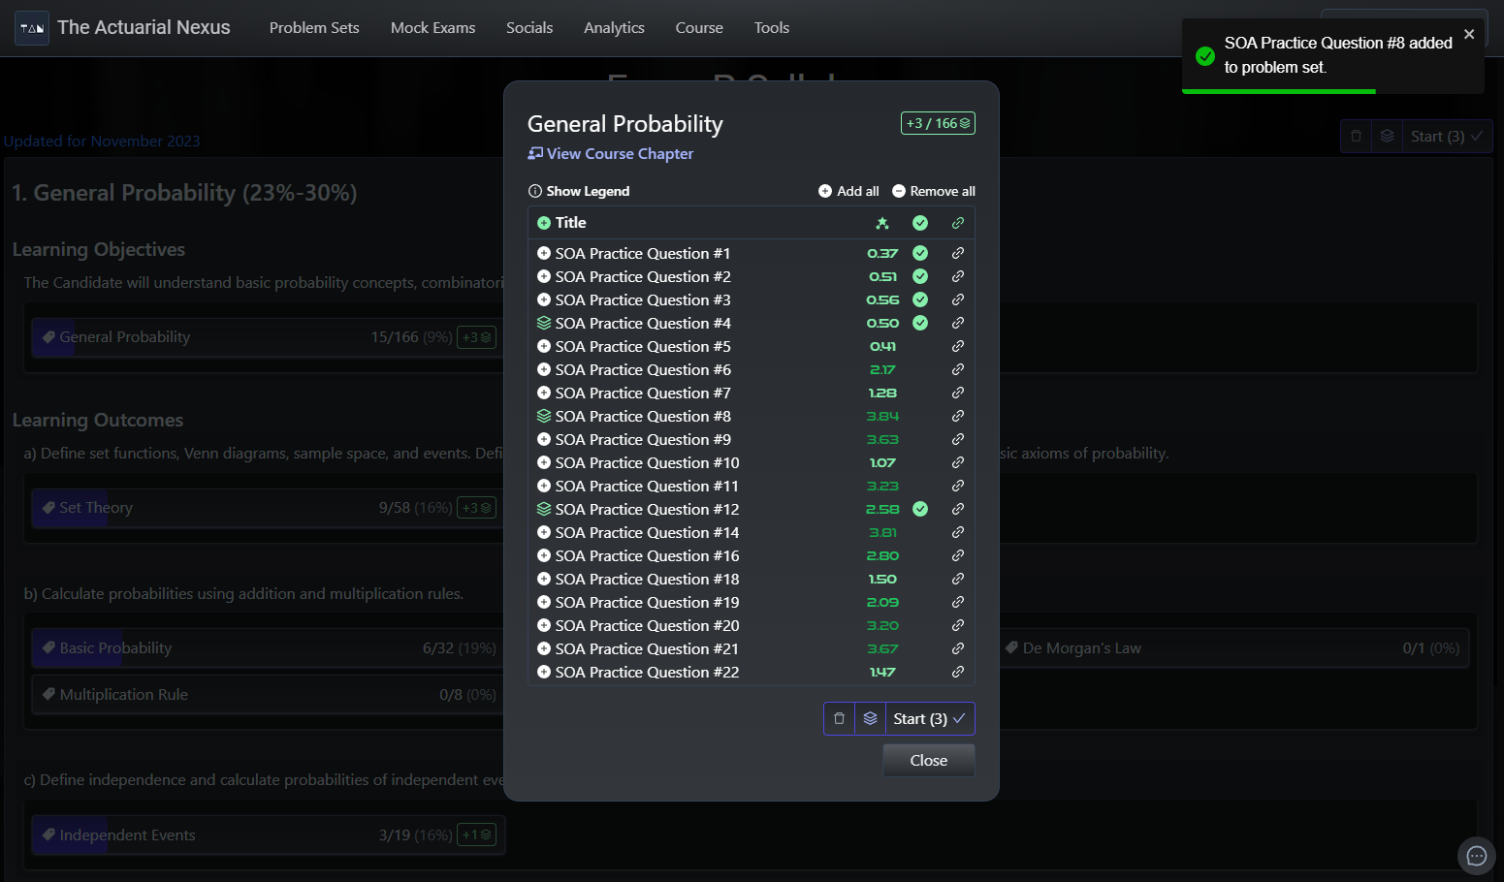Open Socials menu
Screen dimensions: 1504x882
[529, 28]
